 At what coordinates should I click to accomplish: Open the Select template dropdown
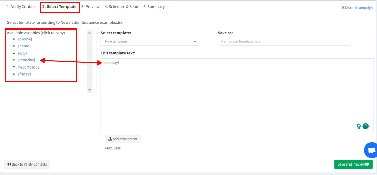pyautogui.click(x=150, y=41)
